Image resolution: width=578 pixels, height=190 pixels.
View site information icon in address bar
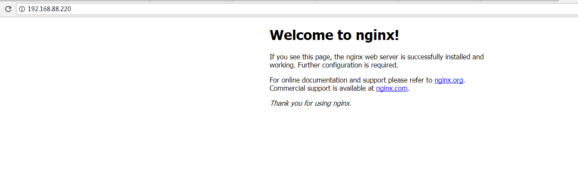22,9
